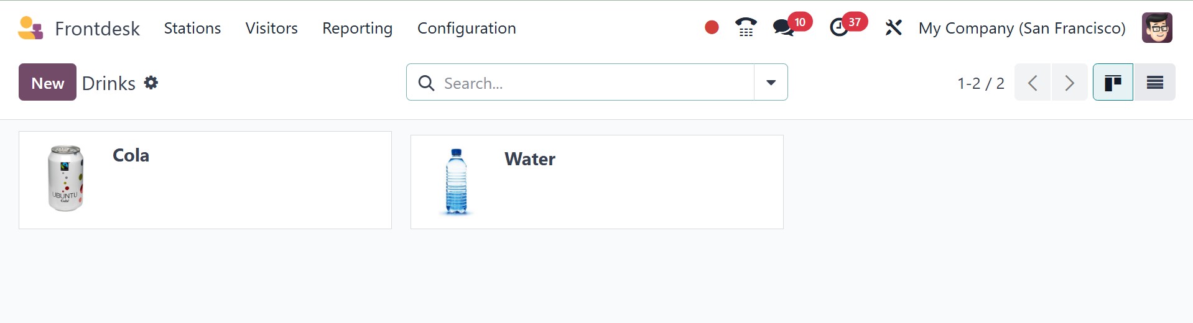Open the Reporting menu
Viewport: 1193px width, 323px height.
point(357,28)
